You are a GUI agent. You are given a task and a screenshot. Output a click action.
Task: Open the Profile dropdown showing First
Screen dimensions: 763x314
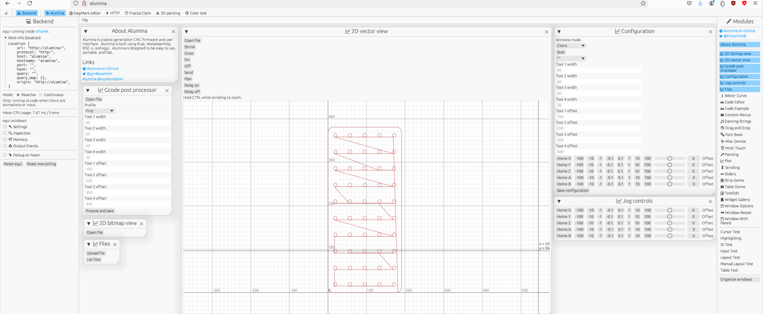(99, 111)
